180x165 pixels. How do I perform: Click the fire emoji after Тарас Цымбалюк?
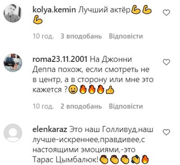[145, 159]
